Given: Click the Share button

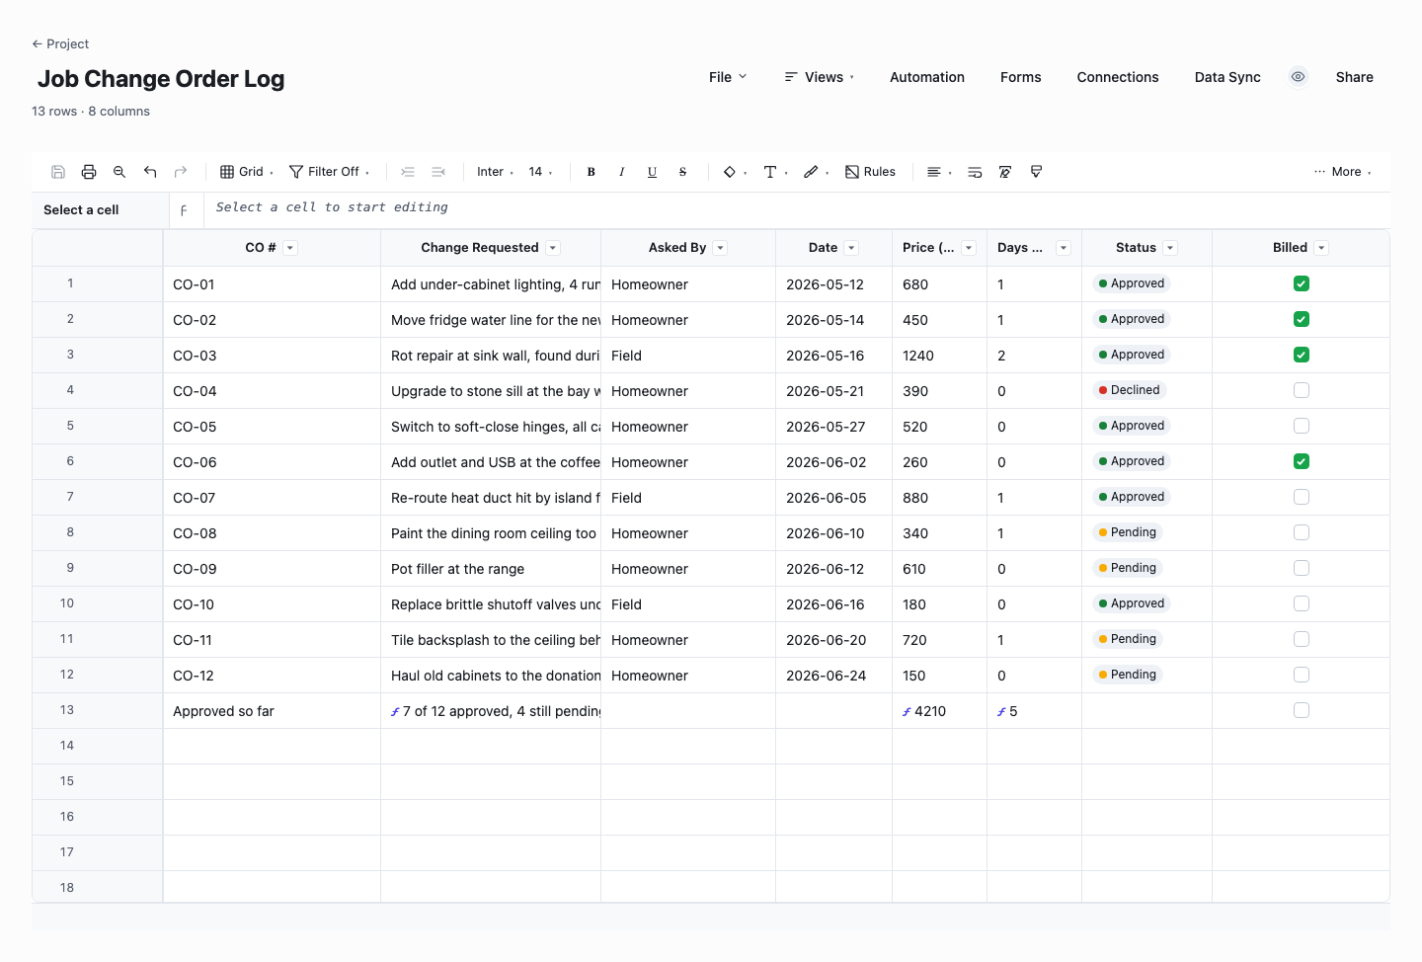Looking at the screenshot, I should pos(1355,77).
